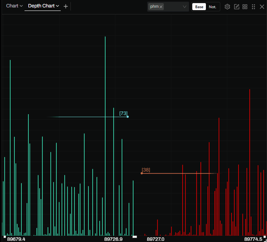Click the 89726.9 price label
This screenshot has width=267, height=242.
pyautogui.click(x=113, y=239)
